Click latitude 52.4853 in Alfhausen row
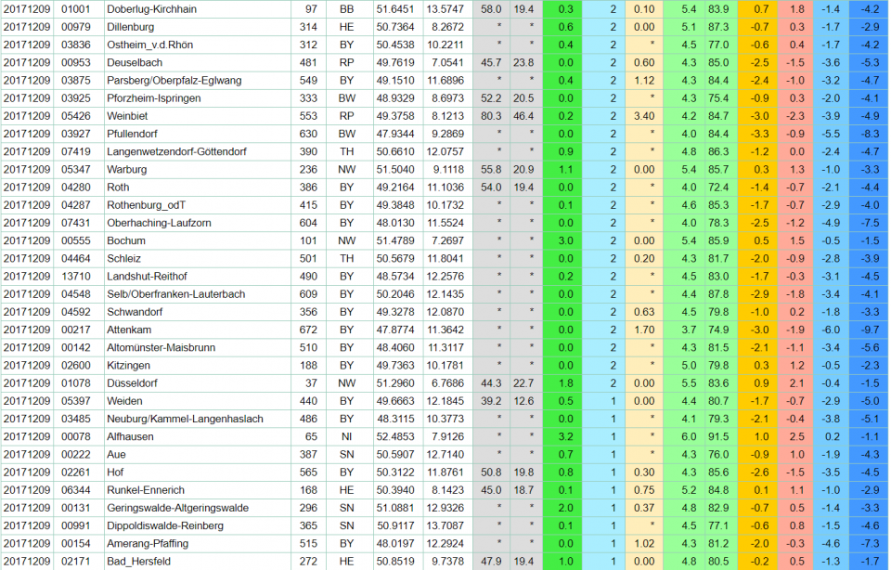The image size is (891, 570). tap(394, 436)
